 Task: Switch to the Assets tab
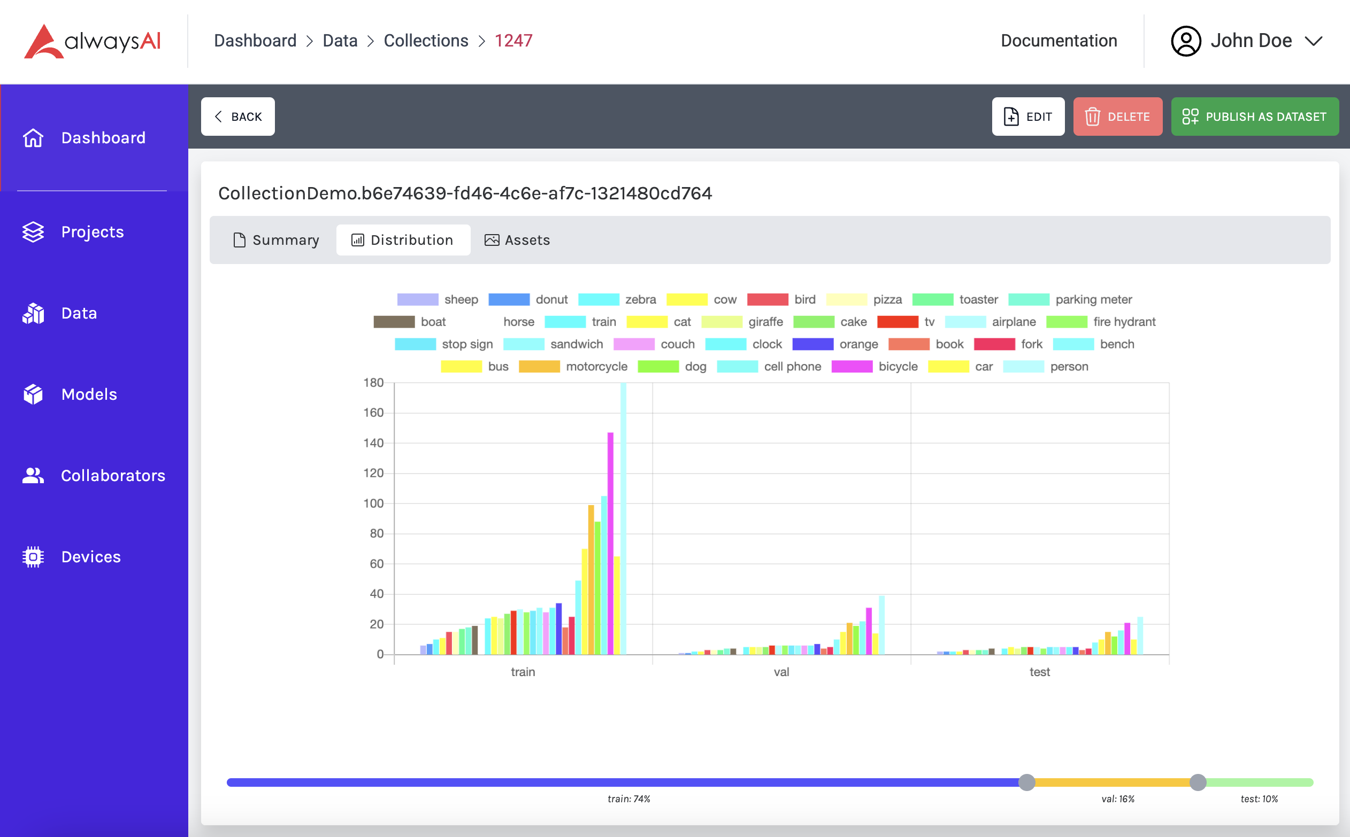[517, 239]
